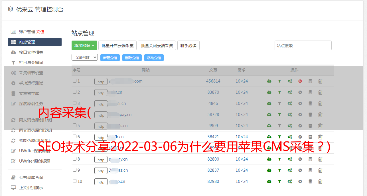Open 深度原创任务 in the sidebar
Viewport: 367px width, 196px height.
point(31,104)
